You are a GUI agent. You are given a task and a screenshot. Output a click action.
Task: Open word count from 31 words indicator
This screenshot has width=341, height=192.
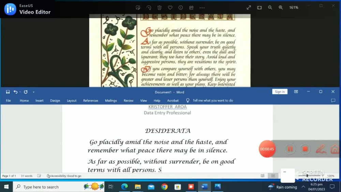27,176
